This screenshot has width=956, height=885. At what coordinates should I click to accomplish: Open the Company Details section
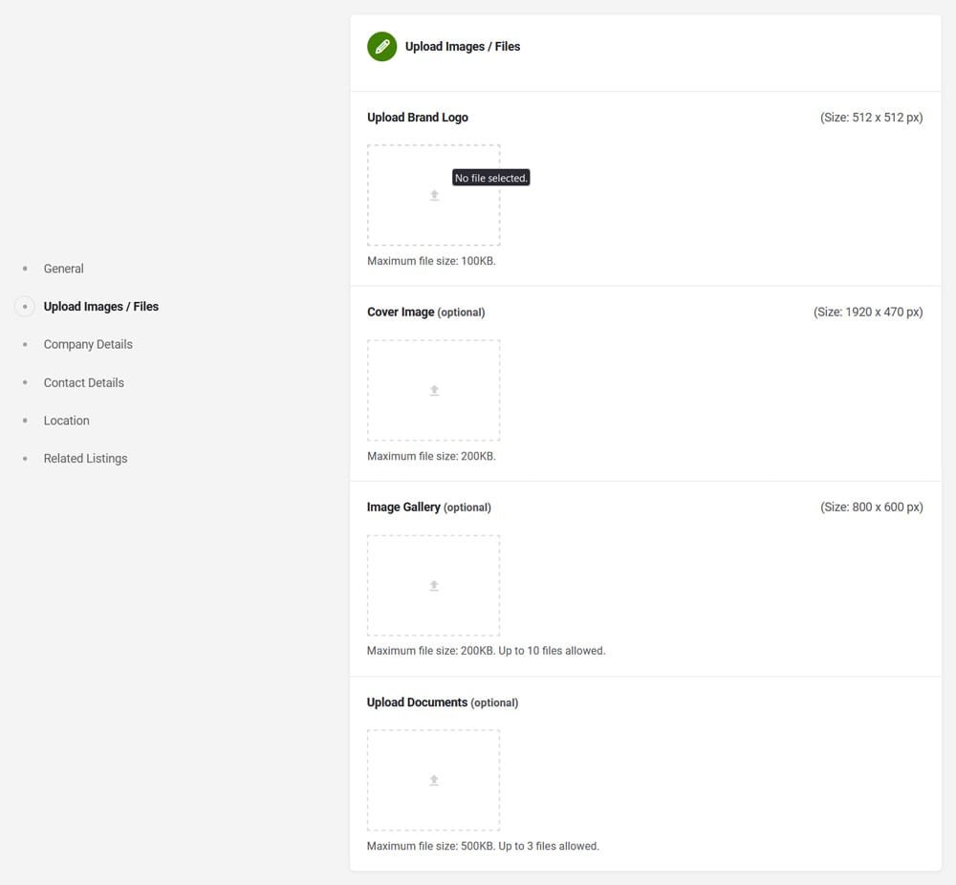(88, 344)
